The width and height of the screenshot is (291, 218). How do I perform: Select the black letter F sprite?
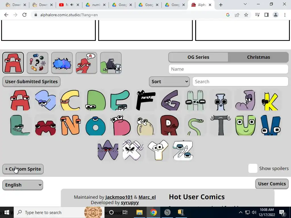145,100
